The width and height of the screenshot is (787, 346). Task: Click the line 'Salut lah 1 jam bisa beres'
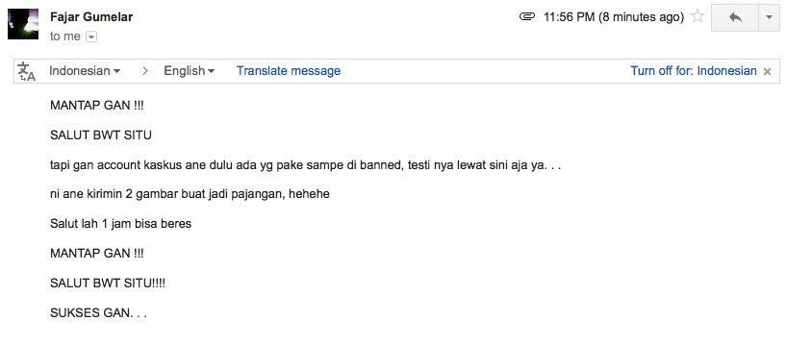[x=120, y=224]
